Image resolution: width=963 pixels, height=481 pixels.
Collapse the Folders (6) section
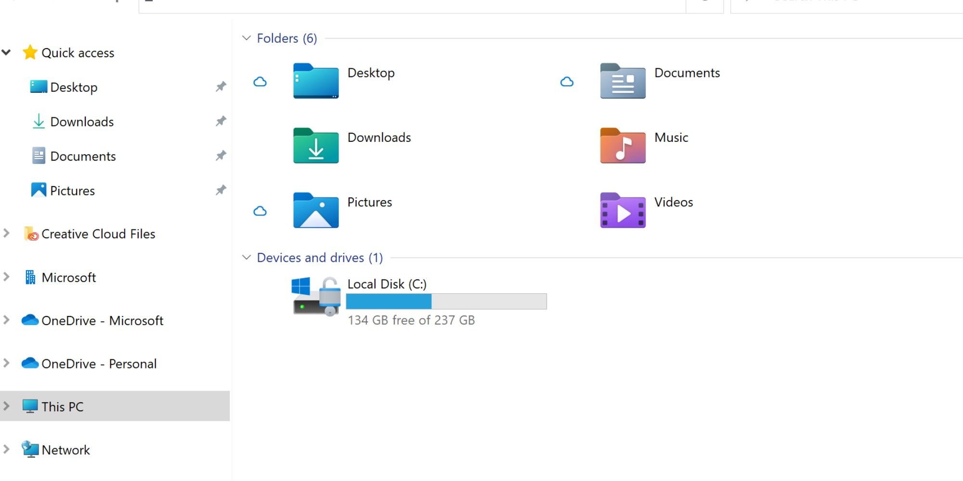(x=247, y=38)
